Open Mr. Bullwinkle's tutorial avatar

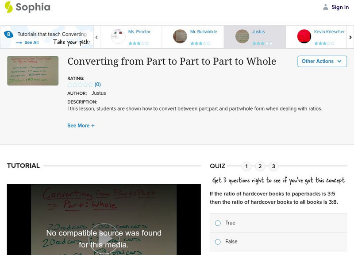(x=180, y=36)
